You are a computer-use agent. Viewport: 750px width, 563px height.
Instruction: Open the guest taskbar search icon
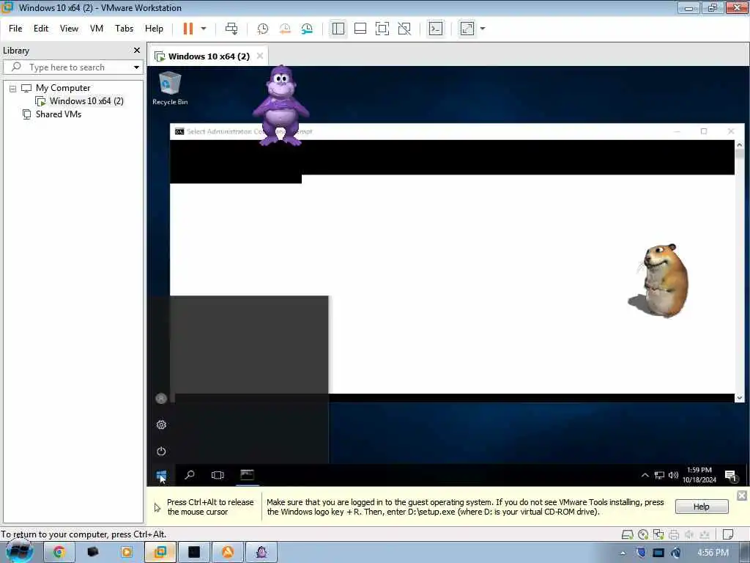coord(190,475)
